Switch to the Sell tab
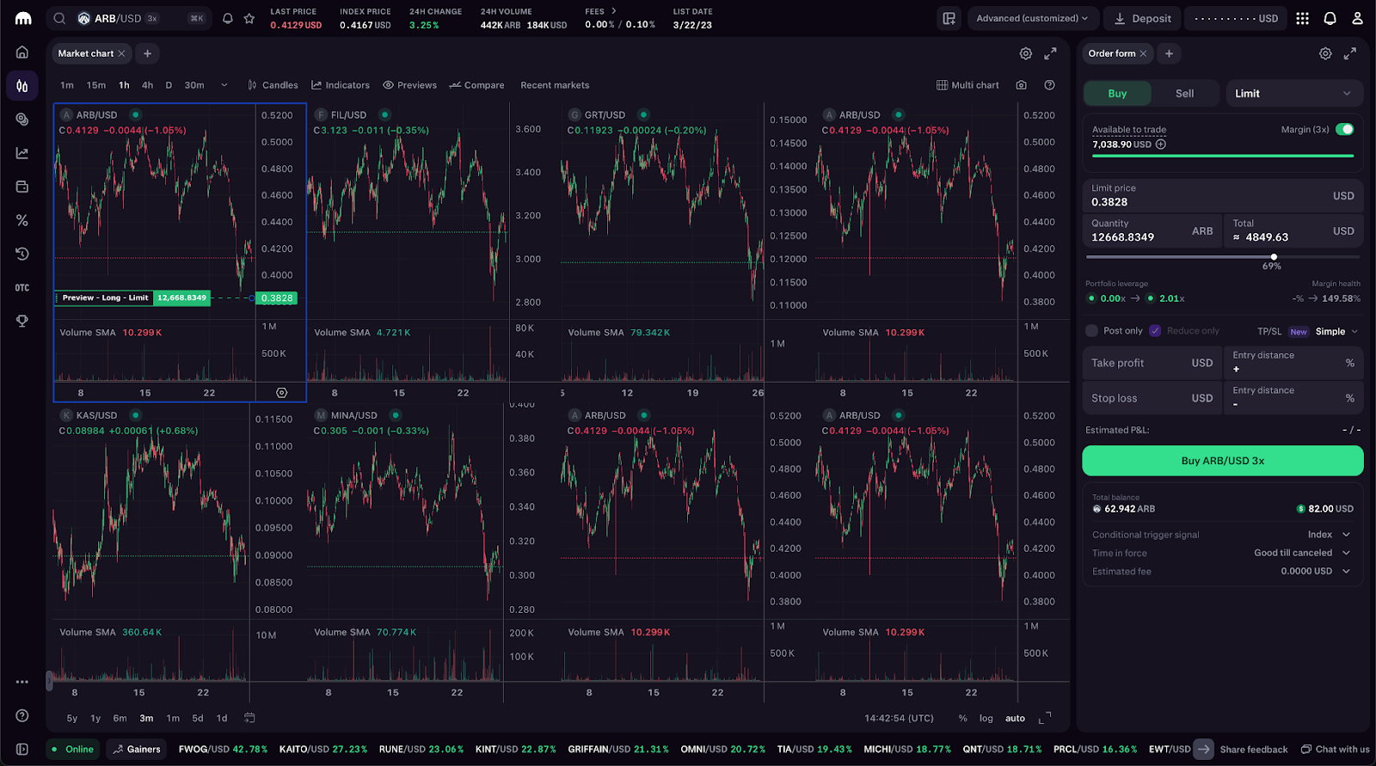The image size is (1376, 766). click(1184, 94)
